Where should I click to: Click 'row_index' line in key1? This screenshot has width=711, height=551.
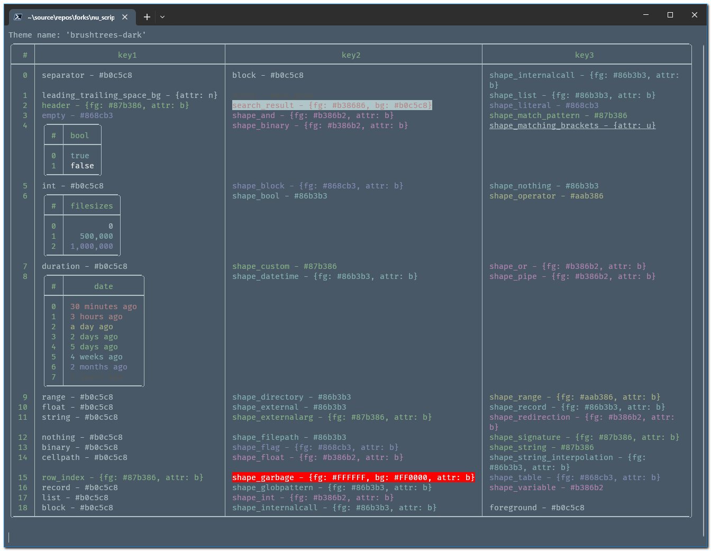pos(123,477)
